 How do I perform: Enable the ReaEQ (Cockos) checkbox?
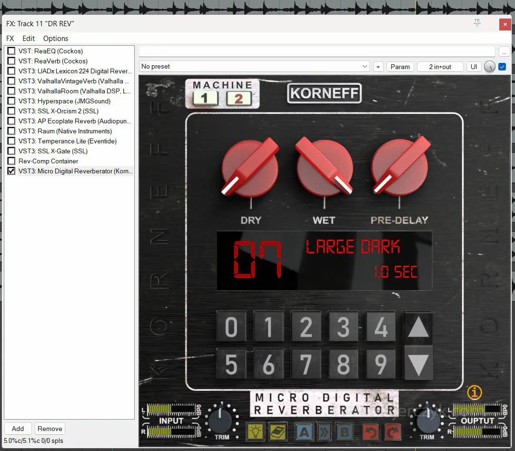click(x=11, y=51)
